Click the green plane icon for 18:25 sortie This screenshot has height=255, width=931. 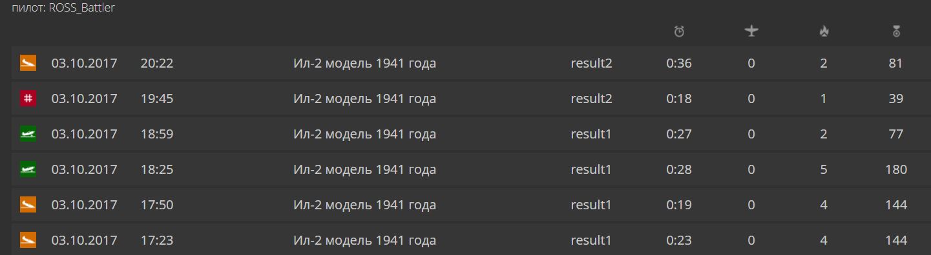28,169
